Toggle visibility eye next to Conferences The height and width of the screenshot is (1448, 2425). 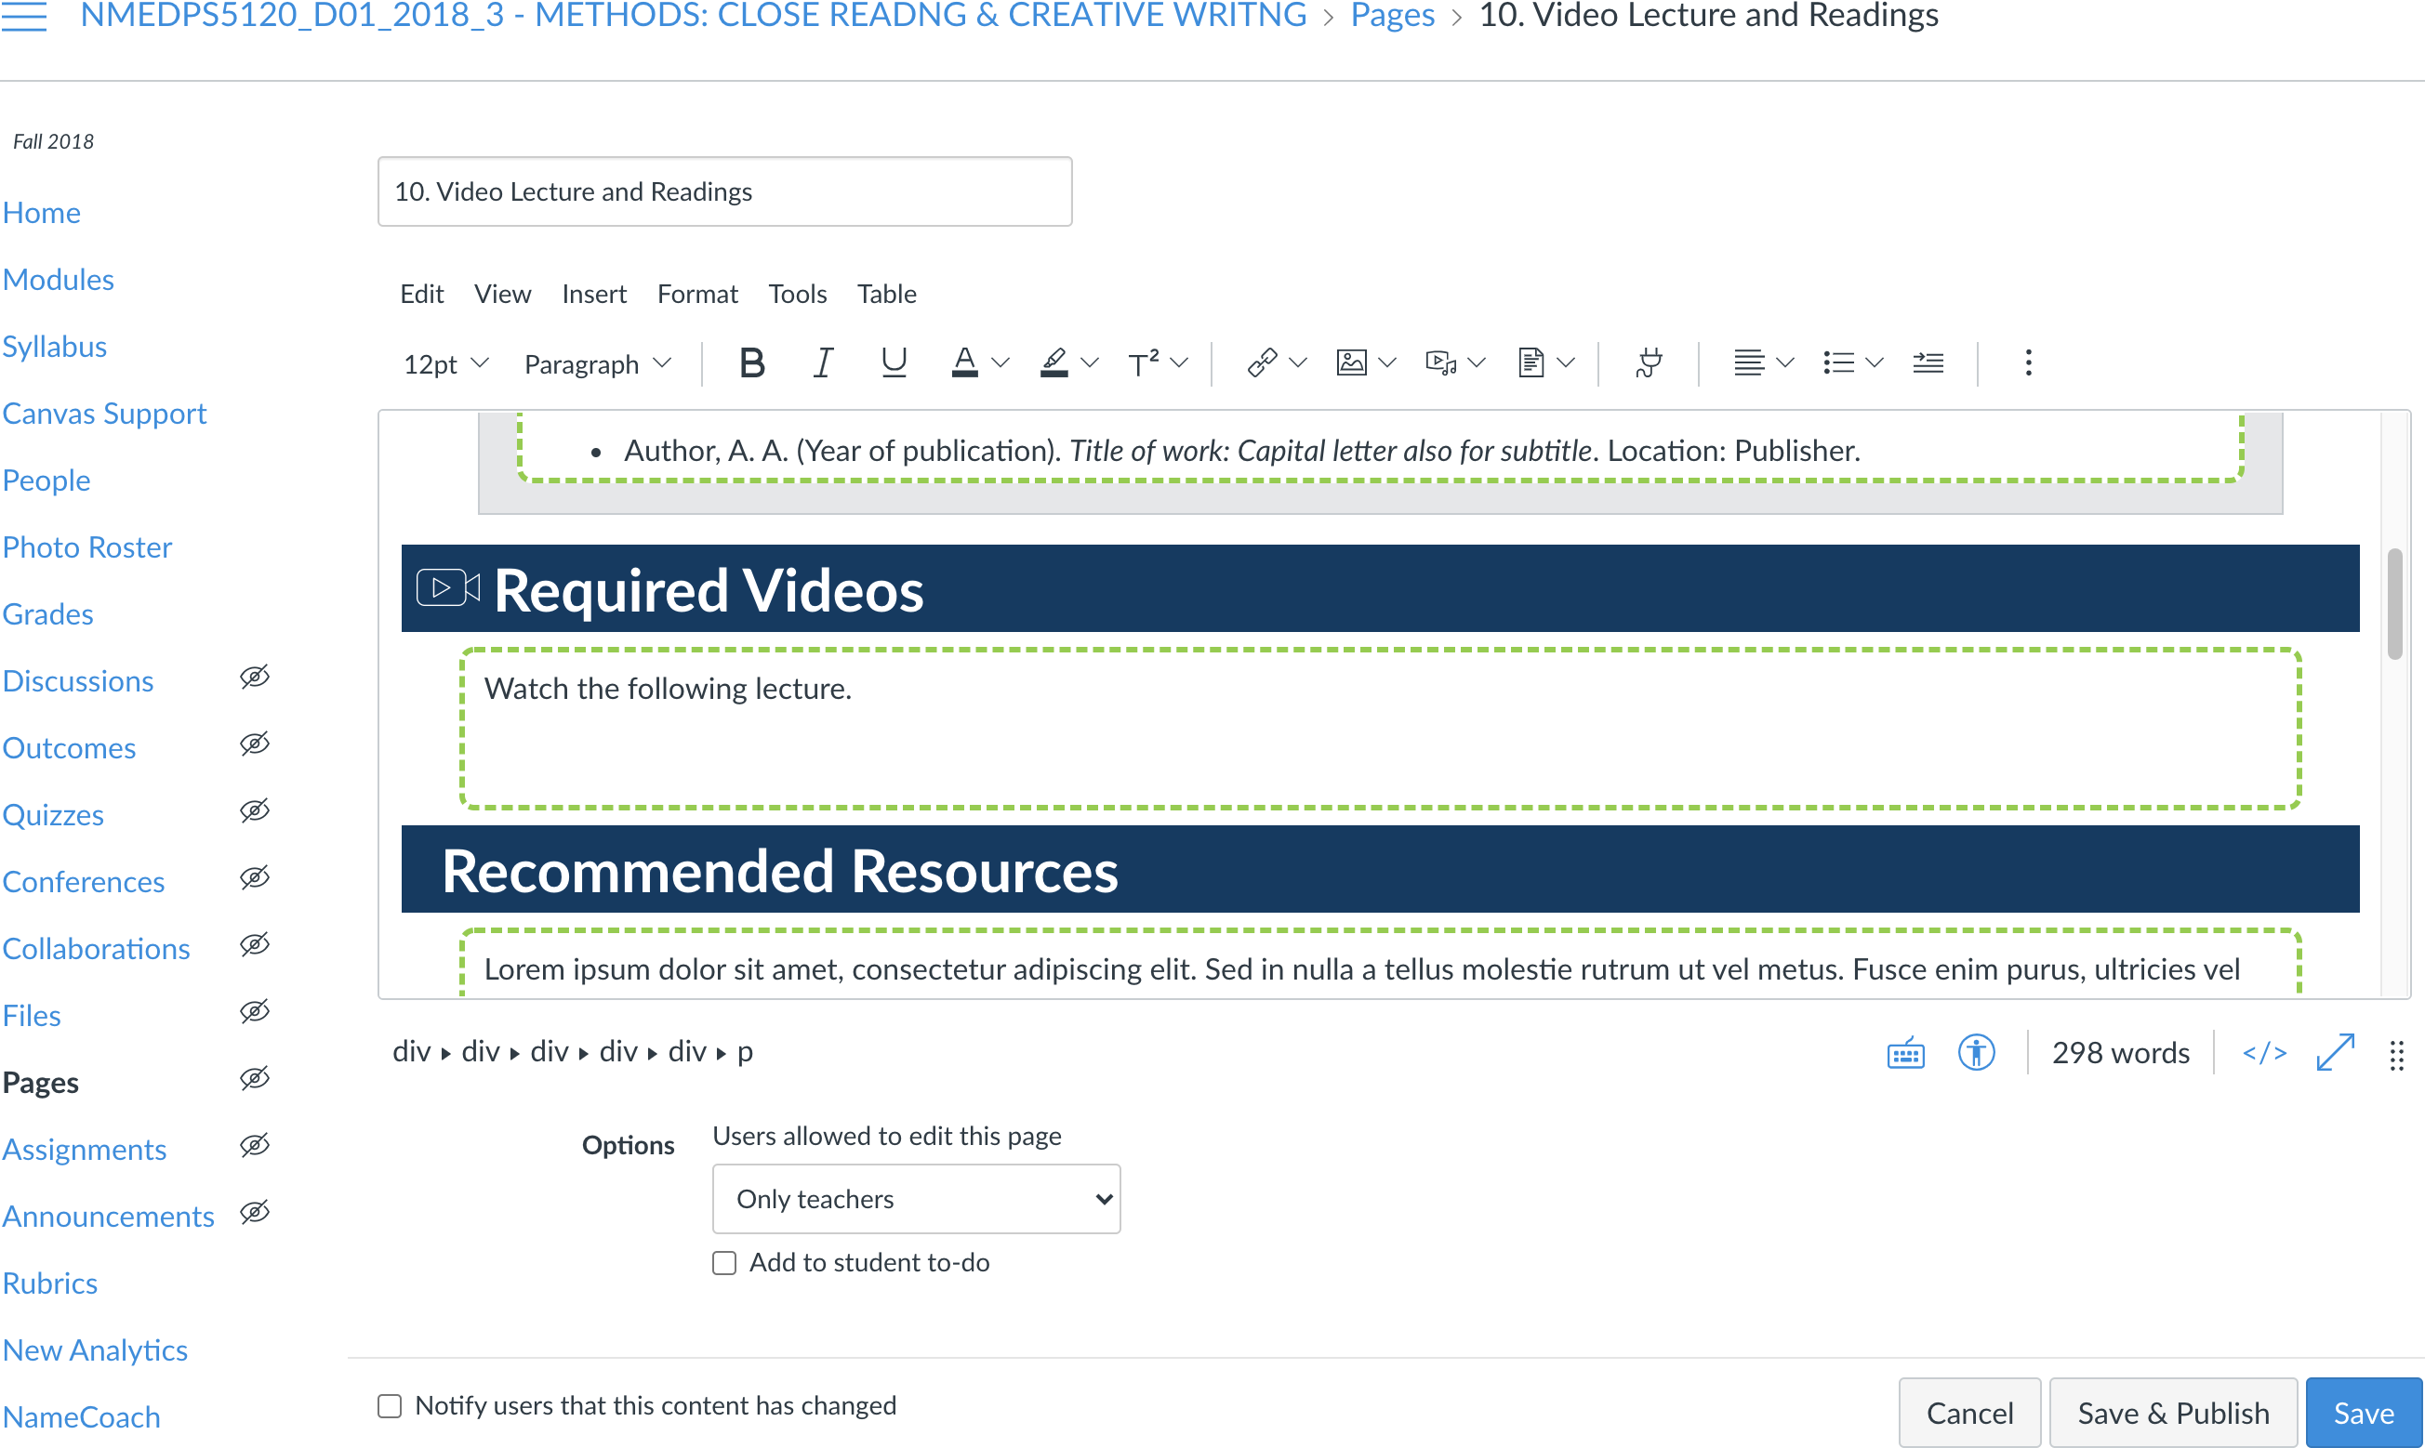[255, 878]
